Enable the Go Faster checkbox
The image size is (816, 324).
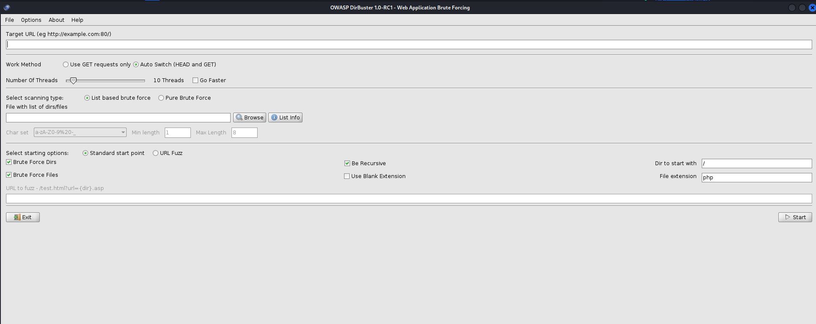pos(195,80)
